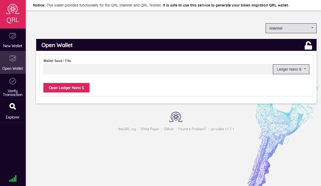Click the green network signal icon
Image resolution: width=321 pixels, height=186 pixels.
13,178
